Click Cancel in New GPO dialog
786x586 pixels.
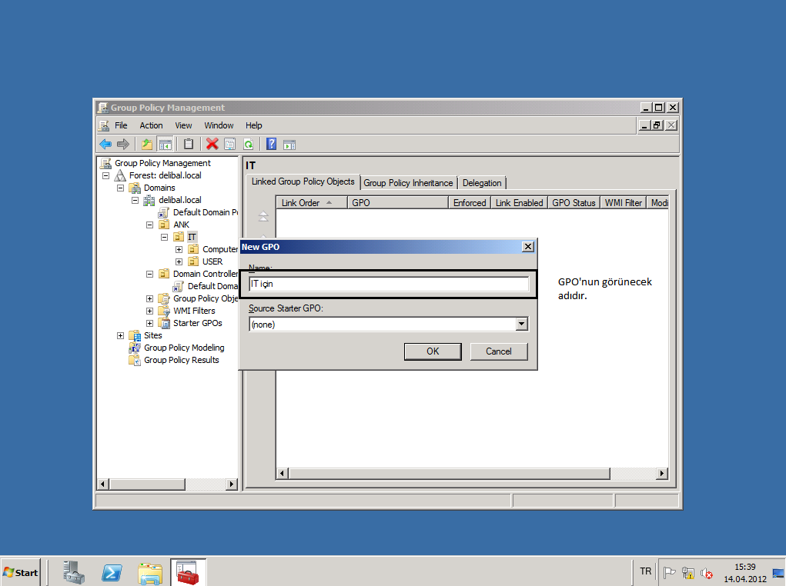499,351
